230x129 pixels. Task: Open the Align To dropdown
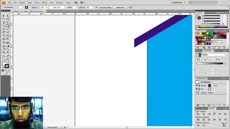pyautogui.click(x=224, y=125)
